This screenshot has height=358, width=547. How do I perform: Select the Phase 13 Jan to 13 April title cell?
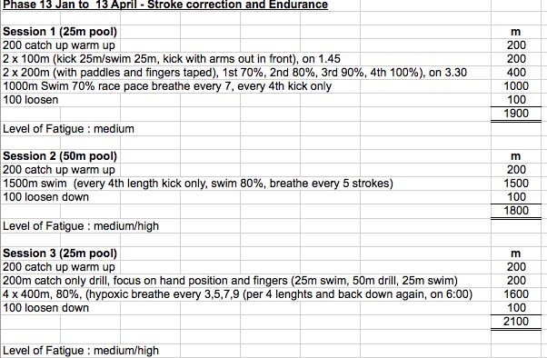pos(165,5)
